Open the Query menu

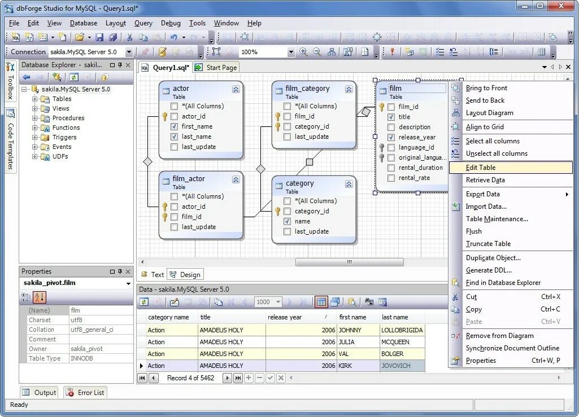point(143,23)
